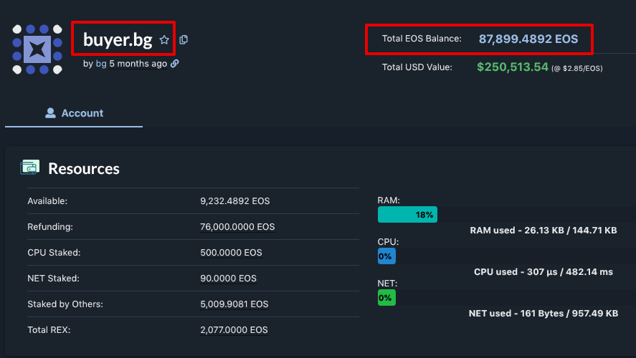Click the Available: row label

pyautogui.click(x=47, y=201)
